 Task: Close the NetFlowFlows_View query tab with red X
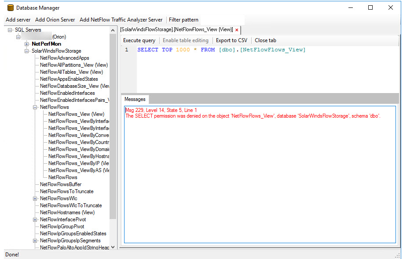point(237,30)
